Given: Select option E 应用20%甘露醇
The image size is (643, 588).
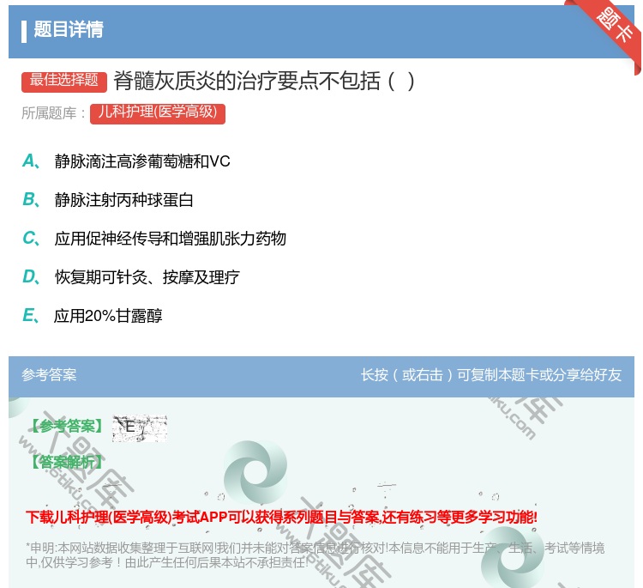Looking at the screenshot, I should coord(93,315).
